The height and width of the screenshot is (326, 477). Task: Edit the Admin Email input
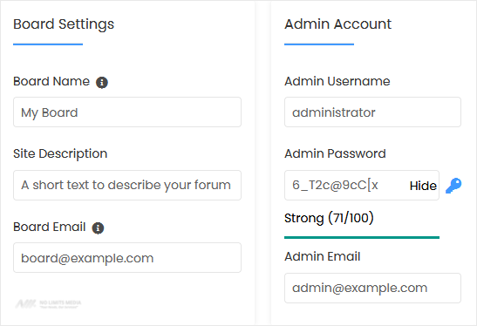coord(372,288)
